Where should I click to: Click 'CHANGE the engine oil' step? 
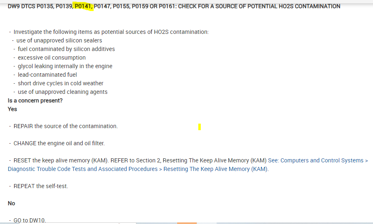[59, 143]
